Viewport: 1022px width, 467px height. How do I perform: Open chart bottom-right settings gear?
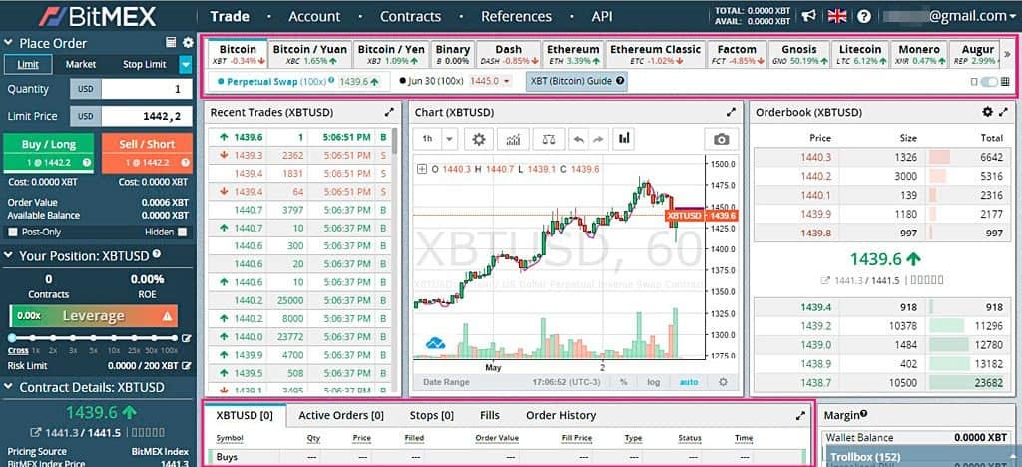[723, 382]
